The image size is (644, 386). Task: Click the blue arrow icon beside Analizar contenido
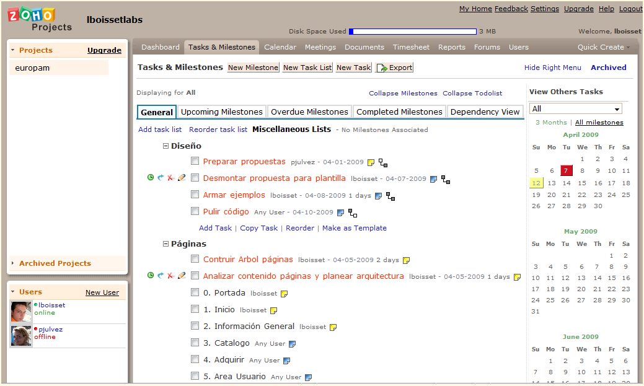(x=161, y=276)
